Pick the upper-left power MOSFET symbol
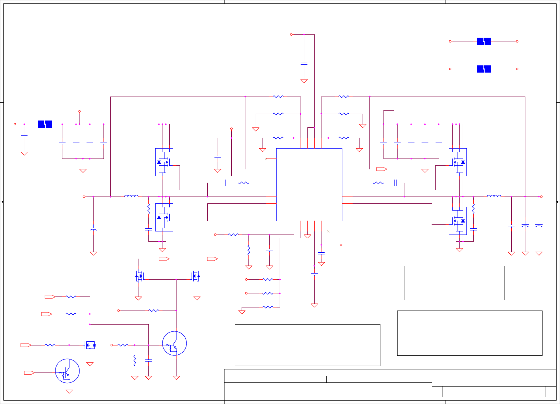The image size is (560, 404). tap(164, 162)
